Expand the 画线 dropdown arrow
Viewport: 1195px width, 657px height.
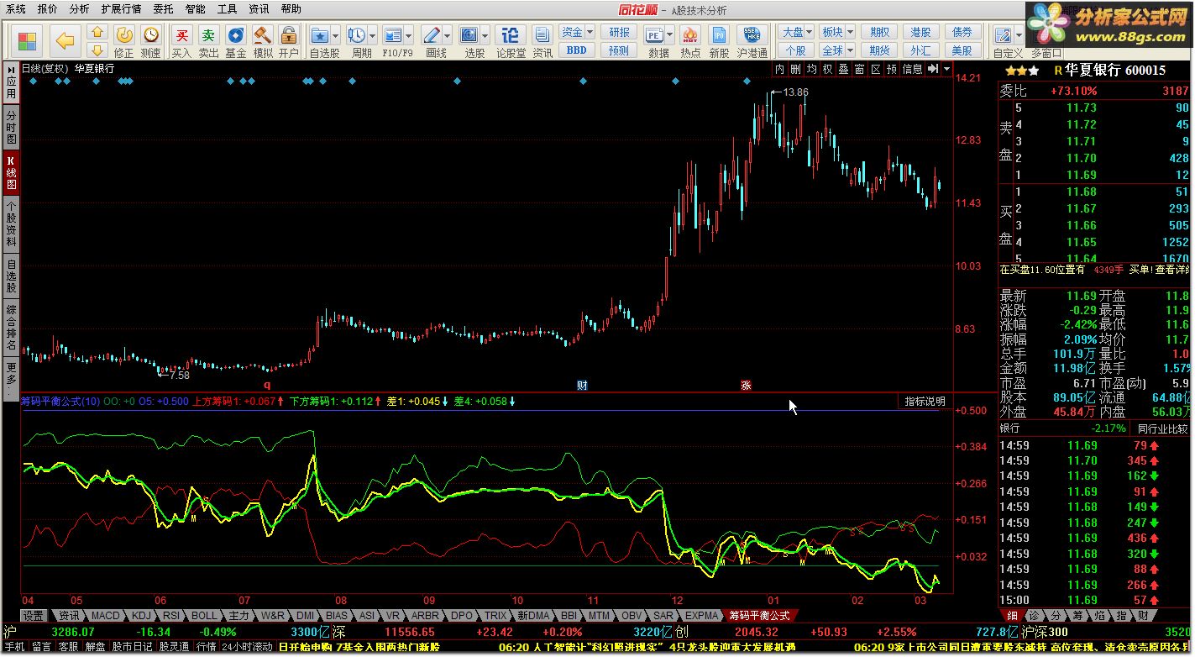click(x=447, y=35)
